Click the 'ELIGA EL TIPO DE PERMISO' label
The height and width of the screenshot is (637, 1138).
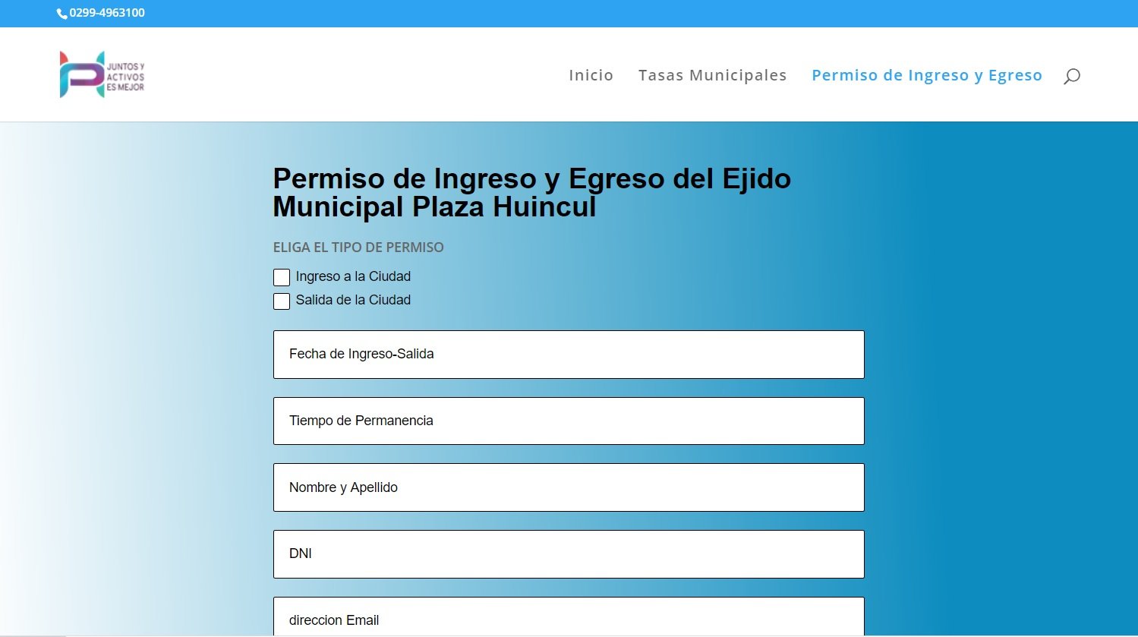(358, 248)
